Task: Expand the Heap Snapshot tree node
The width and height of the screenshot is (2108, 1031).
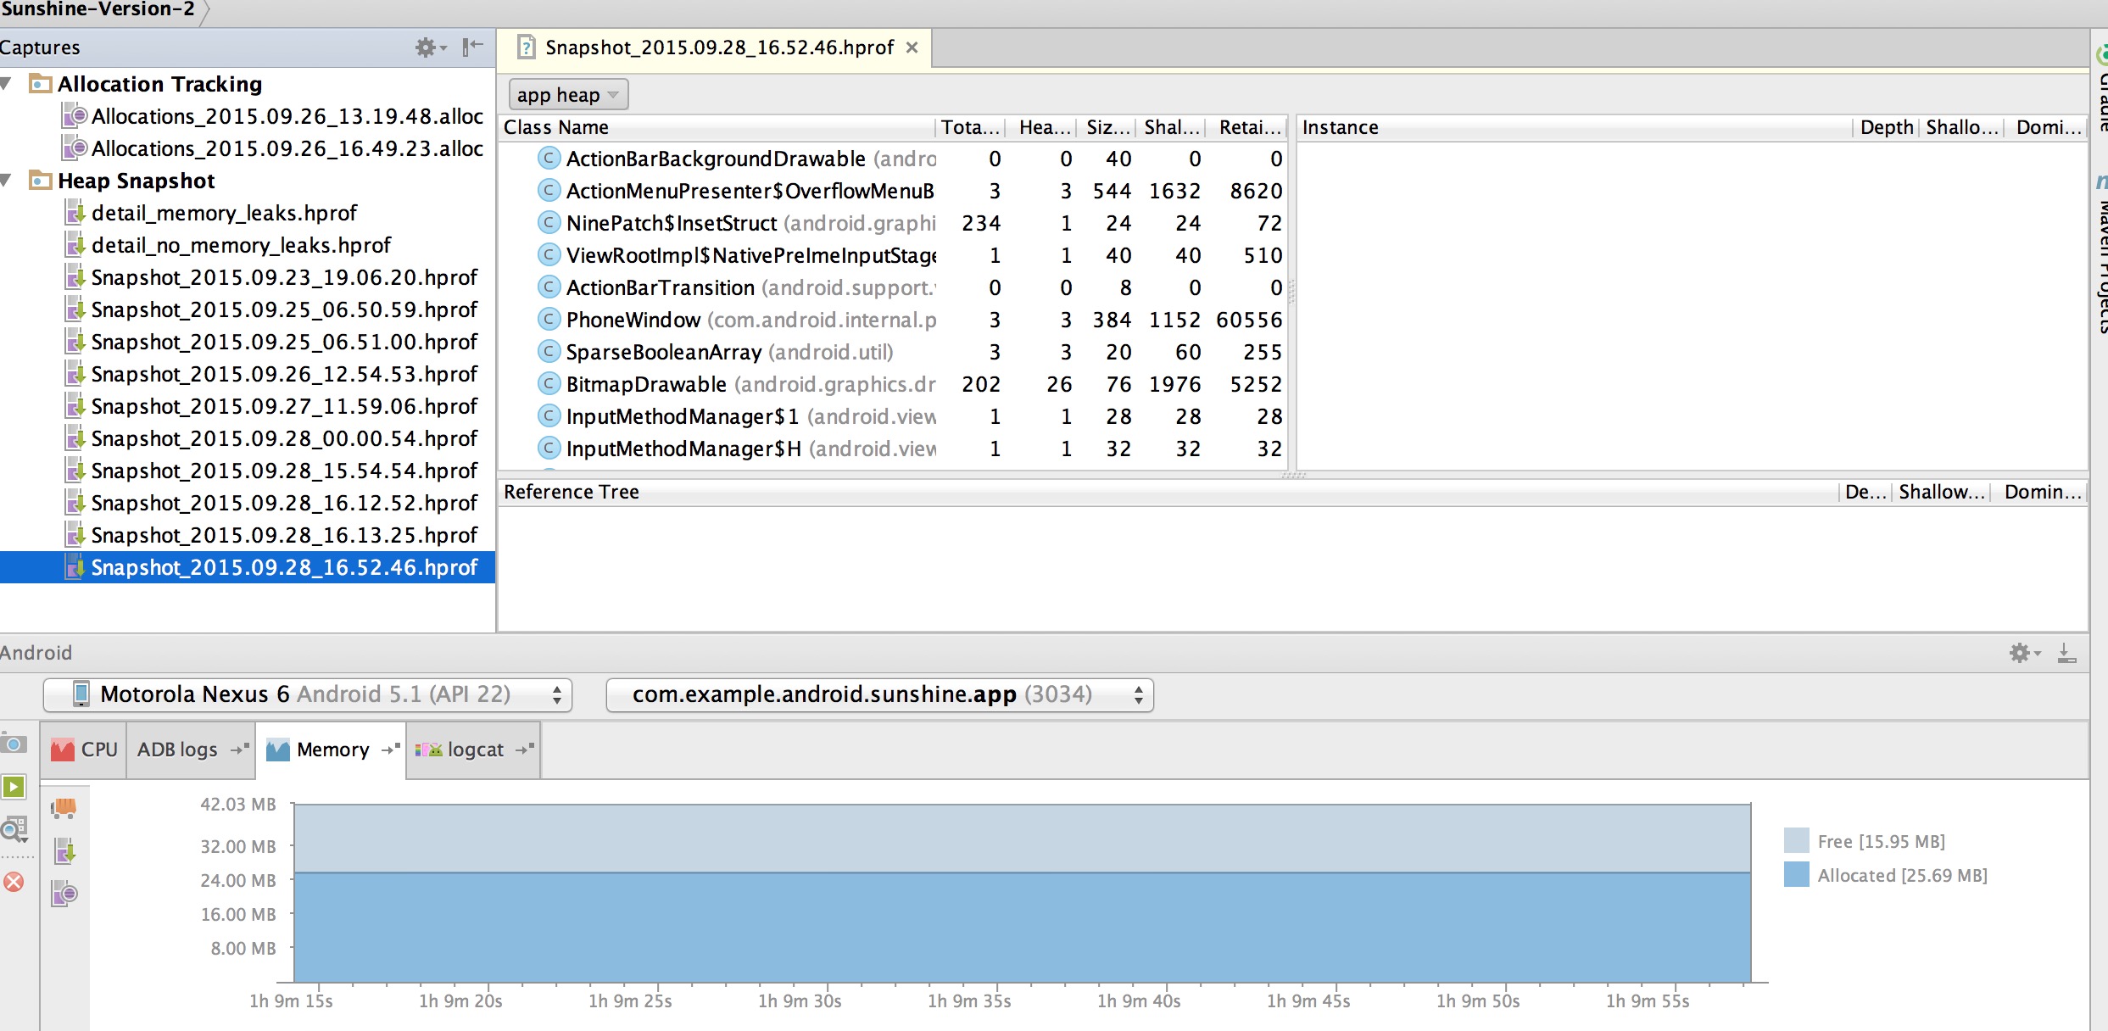Action: click(11, 179)
